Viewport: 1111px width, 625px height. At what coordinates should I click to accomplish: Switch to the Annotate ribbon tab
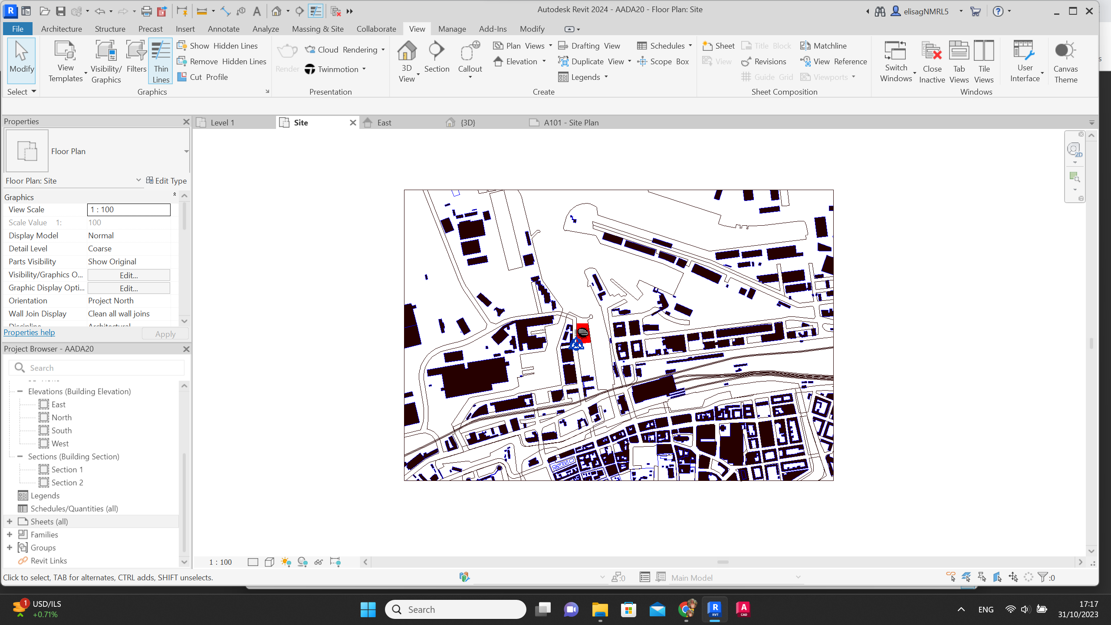pos(224,29)
